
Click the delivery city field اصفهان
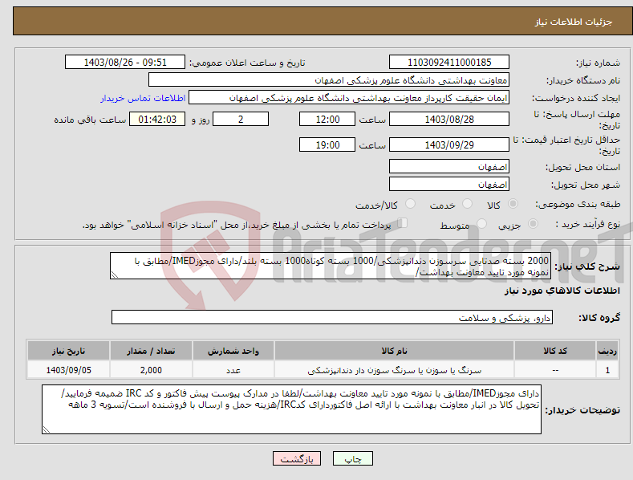point(449,185)
